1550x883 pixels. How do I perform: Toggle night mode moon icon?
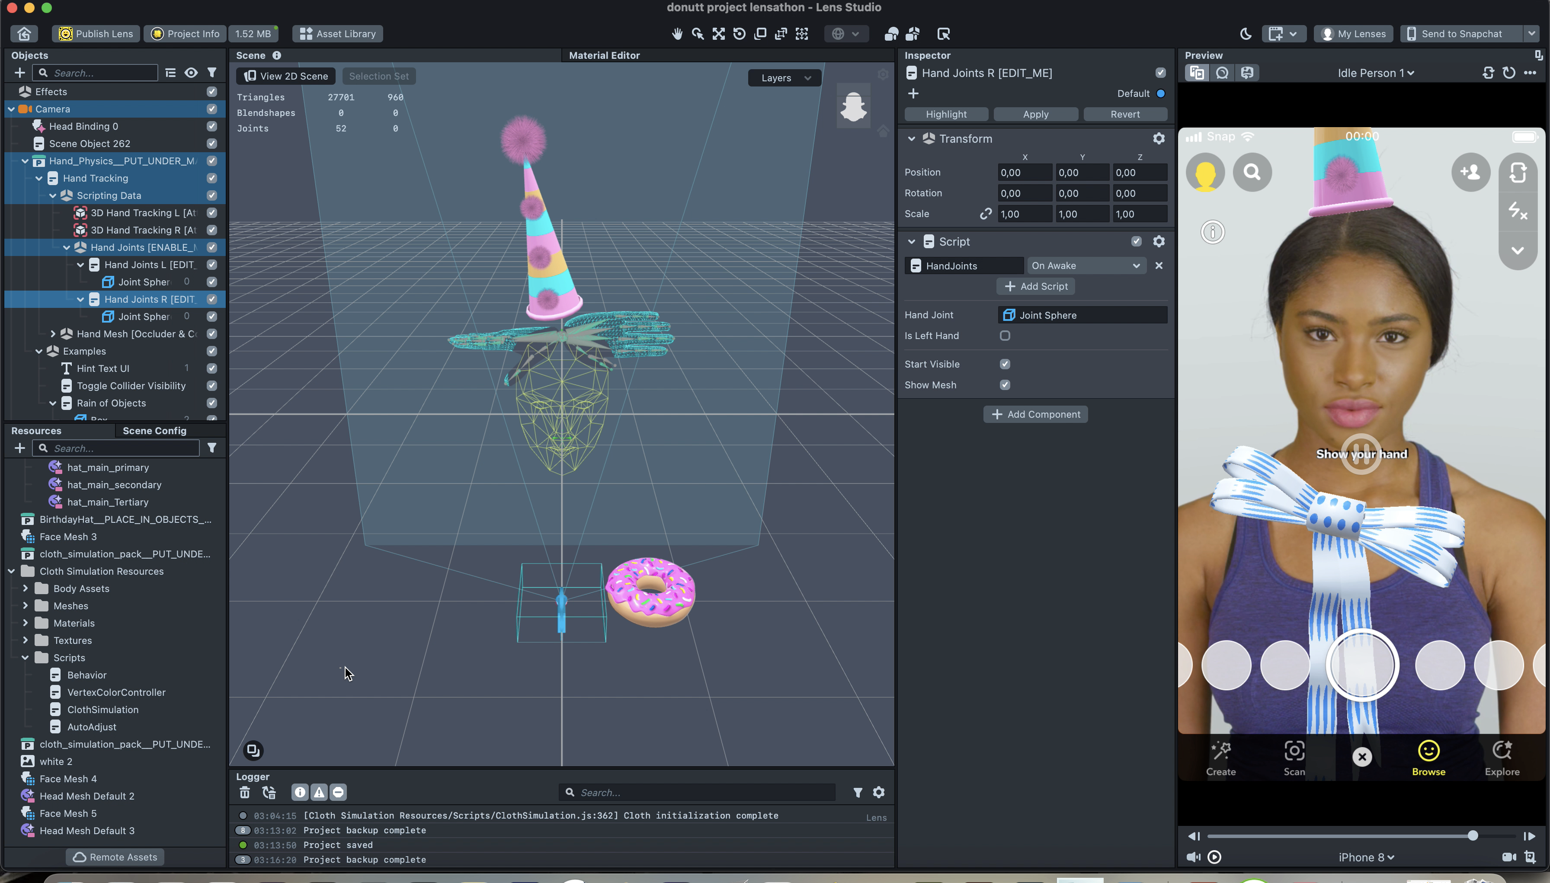tap(1245, 34)
